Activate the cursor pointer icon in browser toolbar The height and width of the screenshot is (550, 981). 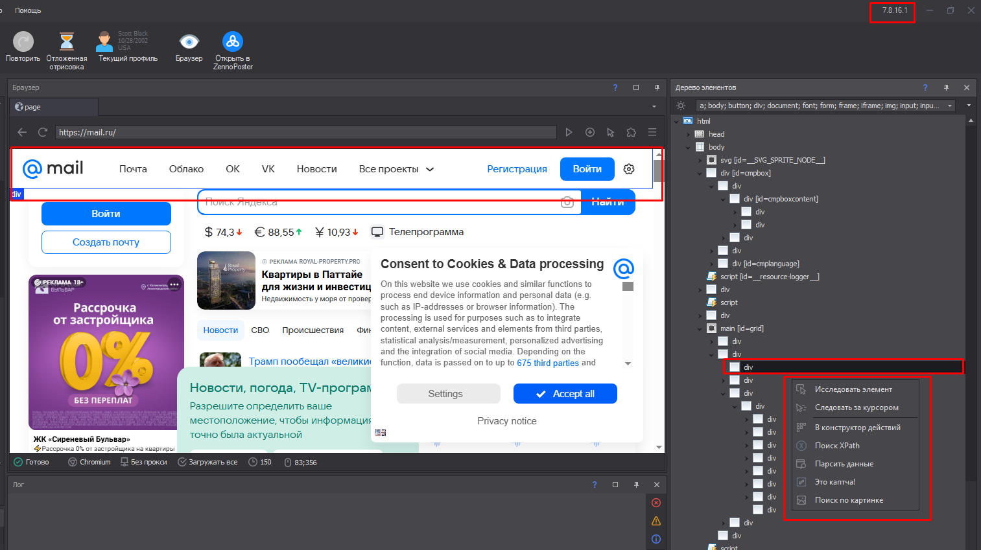point(610,132)
